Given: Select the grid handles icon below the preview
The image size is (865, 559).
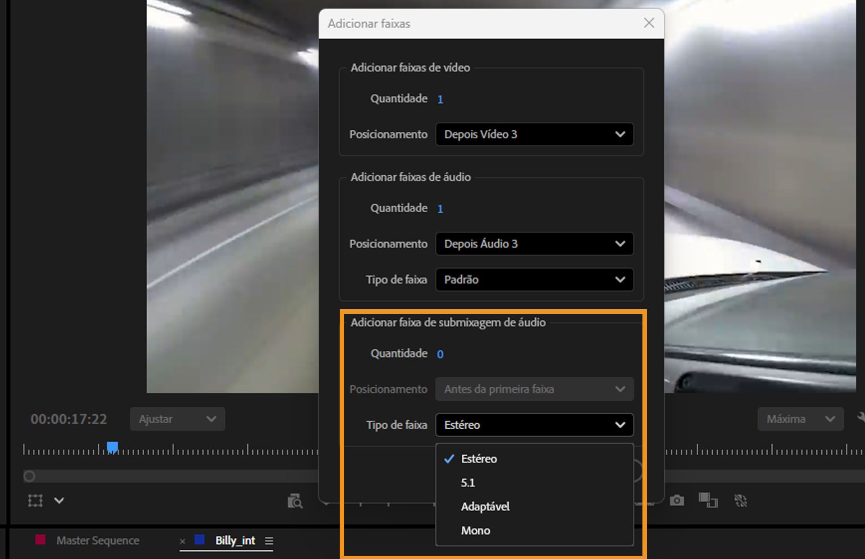Looking at the screenshot, I should (35, 500).
